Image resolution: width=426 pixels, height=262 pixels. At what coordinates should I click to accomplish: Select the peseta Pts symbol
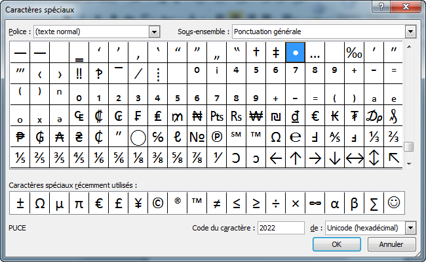(216, 116)
